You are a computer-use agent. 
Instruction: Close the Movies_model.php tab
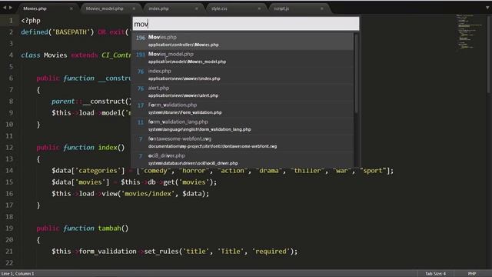click(x=134, y=8)
